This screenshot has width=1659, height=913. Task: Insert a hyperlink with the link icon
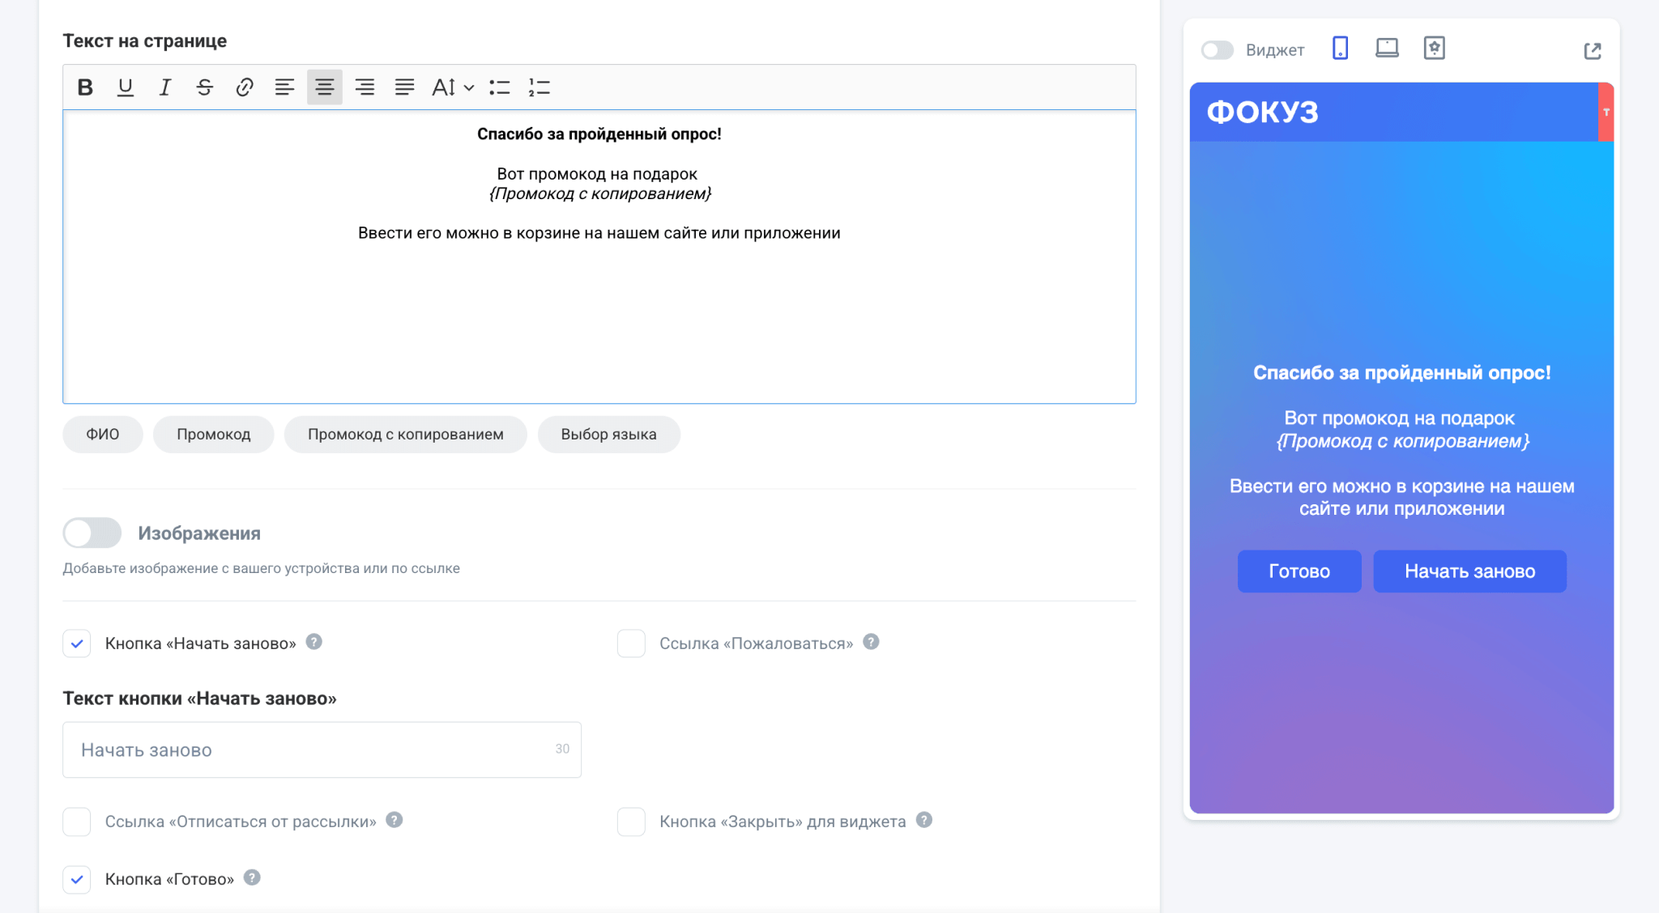point(244,87)
